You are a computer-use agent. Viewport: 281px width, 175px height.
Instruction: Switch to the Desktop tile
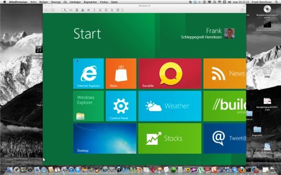(x=105, y=138)
